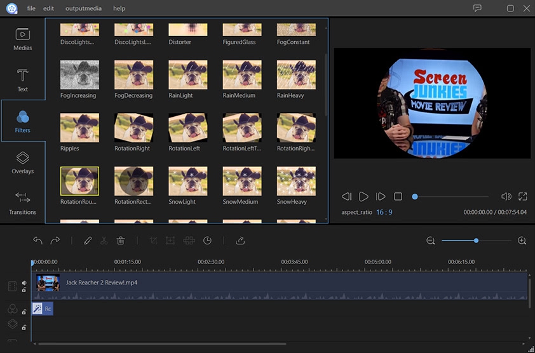Open the clock duration tool

pyautogui.click(x=207, y=241)
